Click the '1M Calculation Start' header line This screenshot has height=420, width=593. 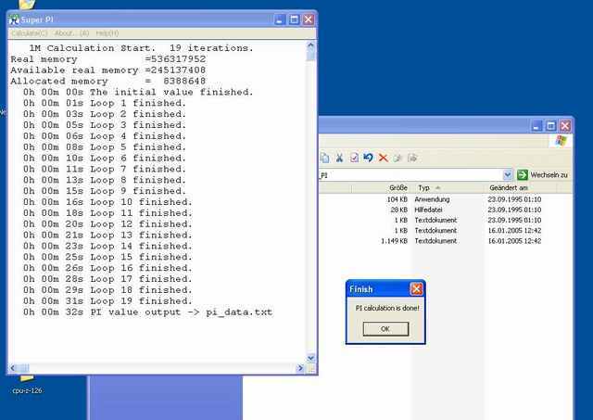click(x=141, y=48)
